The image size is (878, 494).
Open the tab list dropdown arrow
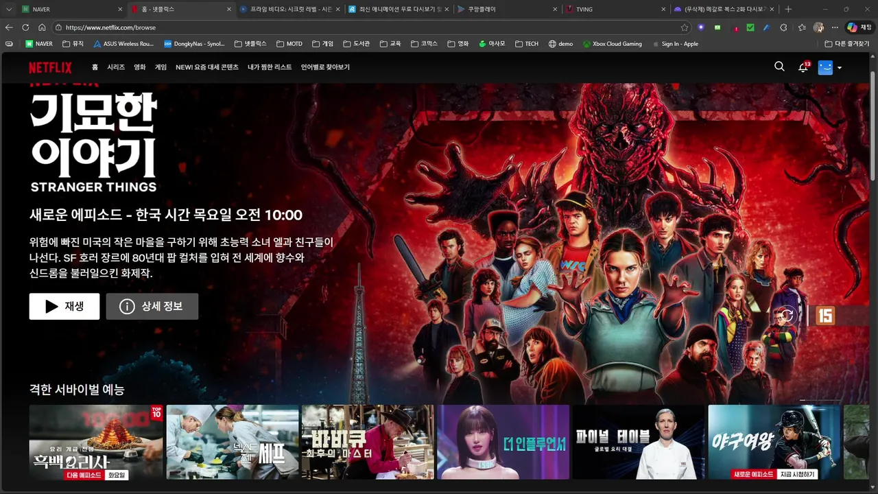pos(9,9)
